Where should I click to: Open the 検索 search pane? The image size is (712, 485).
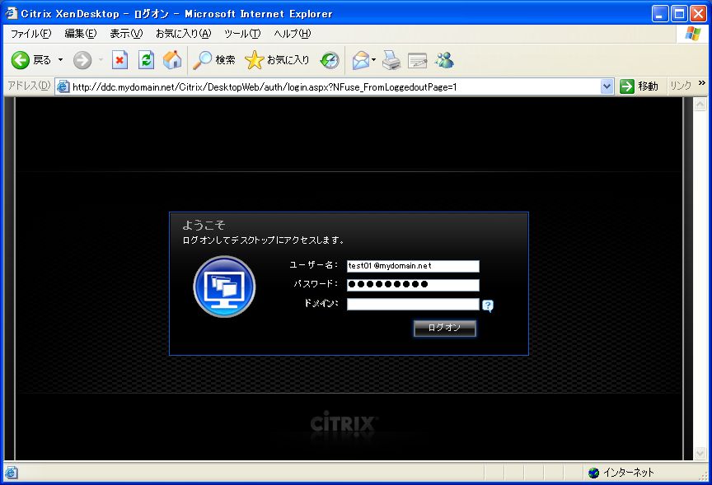tap(214, 60)
